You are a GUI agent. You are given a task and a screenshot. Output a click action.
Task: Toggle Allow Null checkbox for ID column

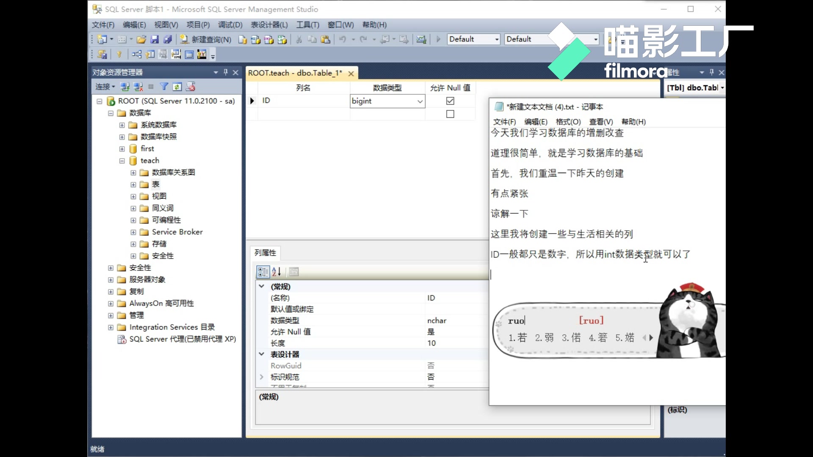[x=450, y=100]
